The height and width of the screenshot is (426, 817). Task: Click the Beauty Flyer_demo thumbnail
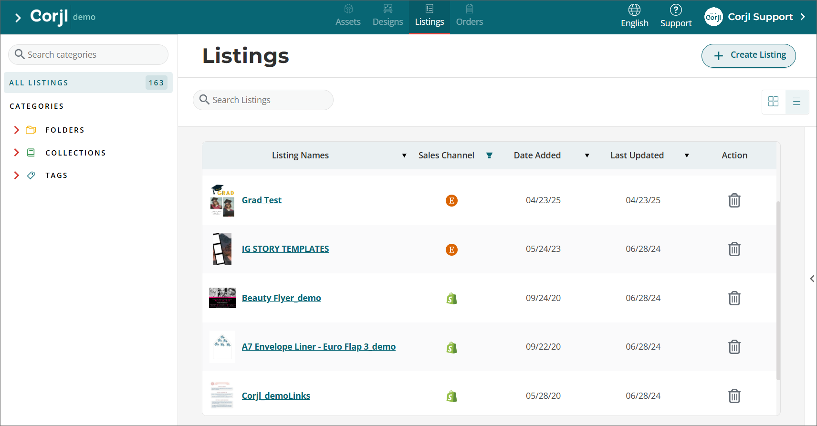click(x=222, y=298)
